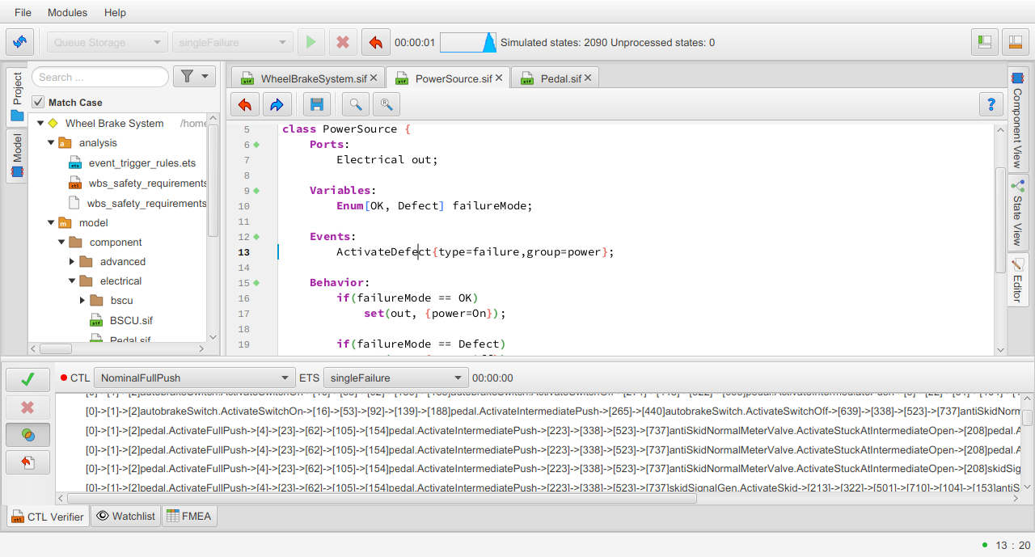This screenshot has height=557, width=1035.
Task: Open the find tool in the editor toolbar
Action: click(356, 104)
